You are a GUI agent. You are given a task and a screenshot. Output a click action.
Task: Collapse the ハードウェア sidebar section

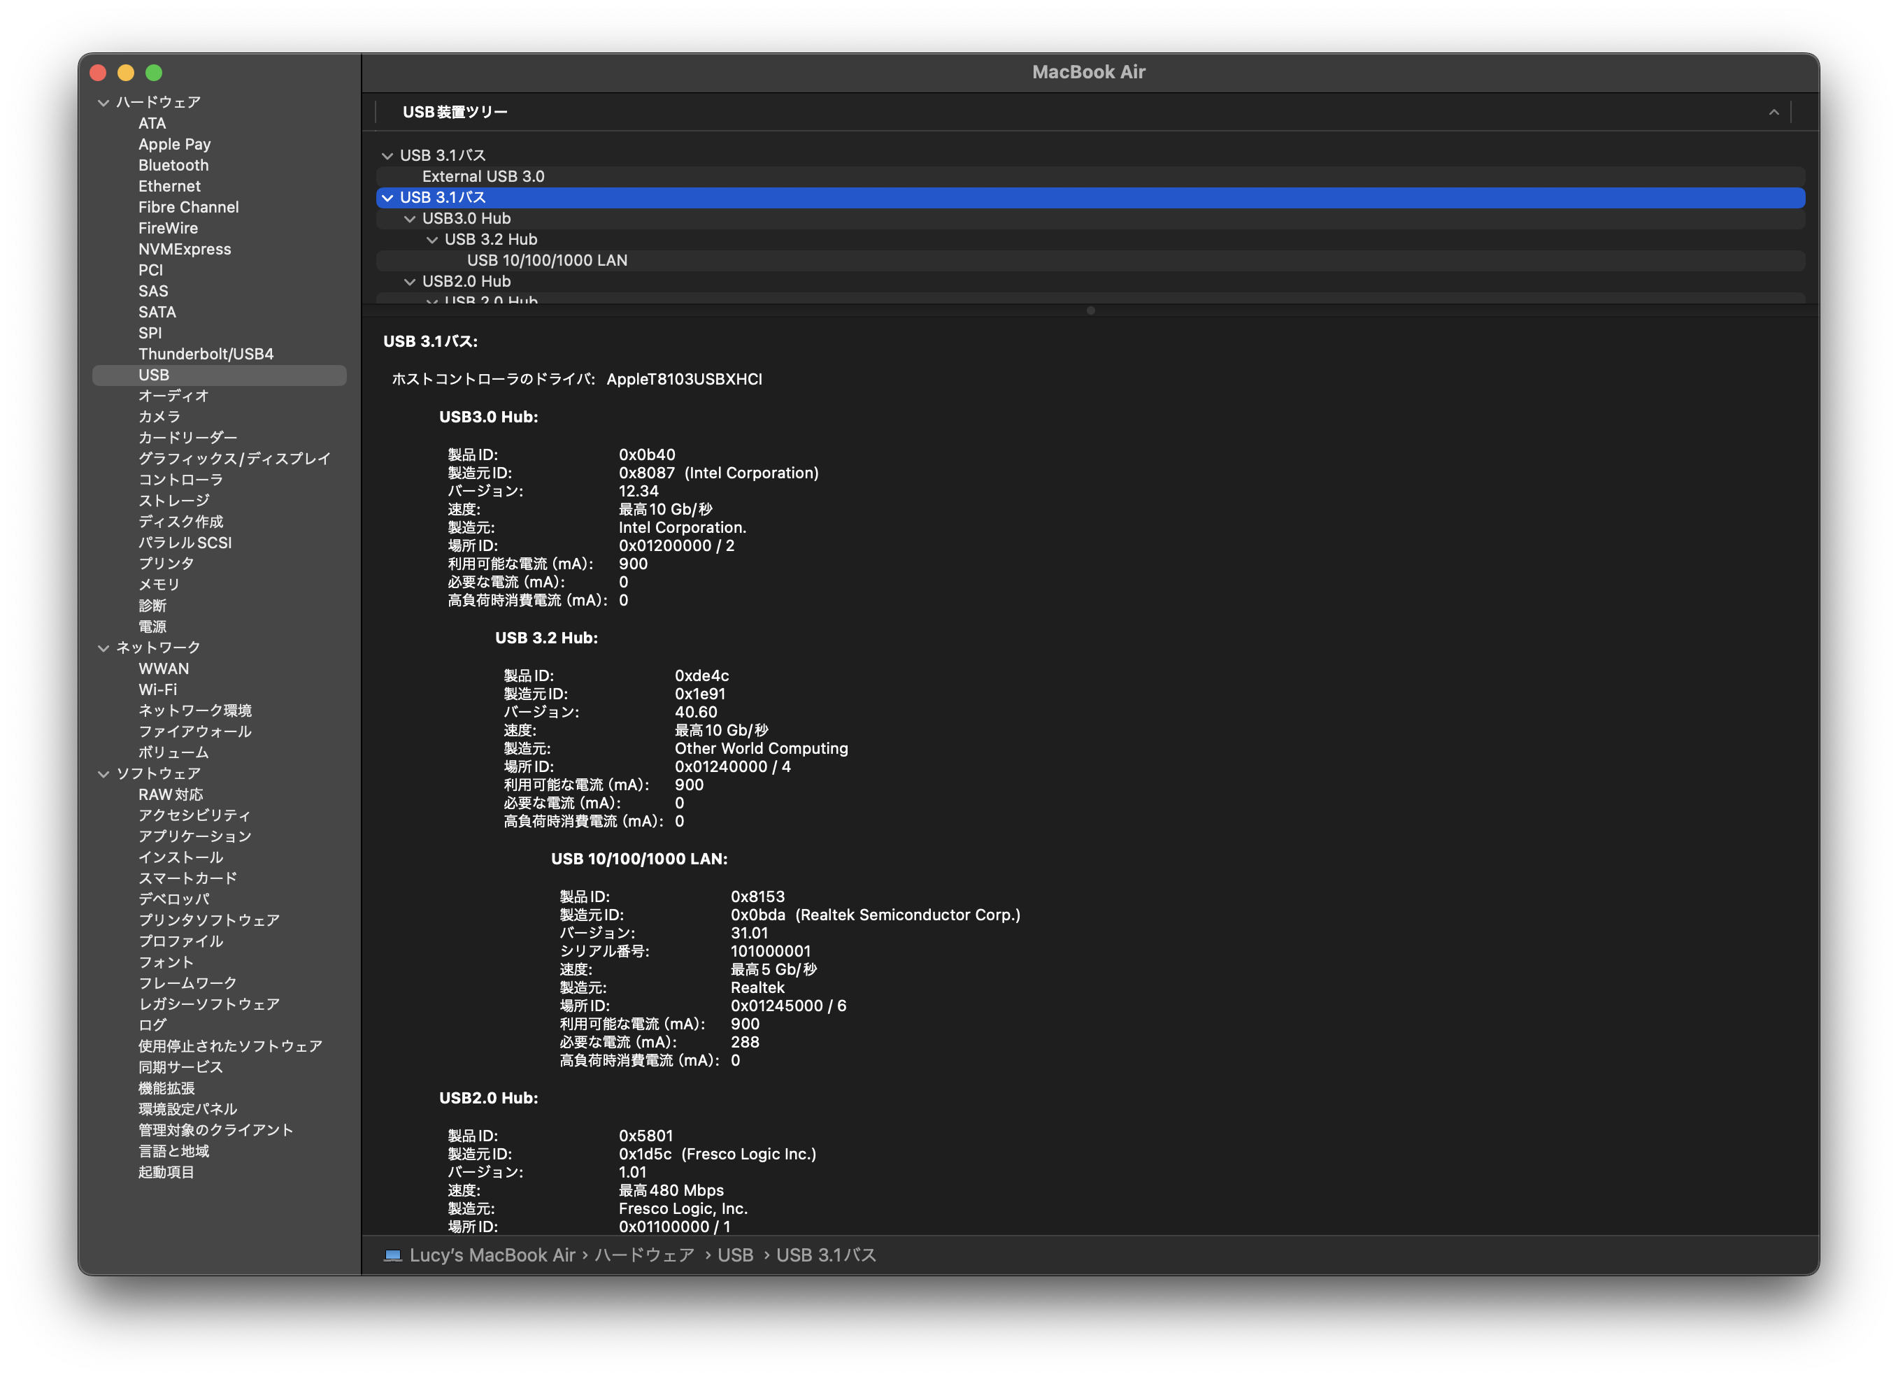(x=104, y=103)
